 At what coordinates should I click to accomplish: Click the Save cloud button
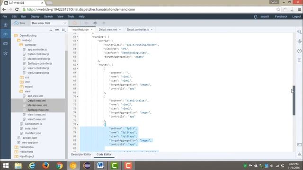click(19, 23)
